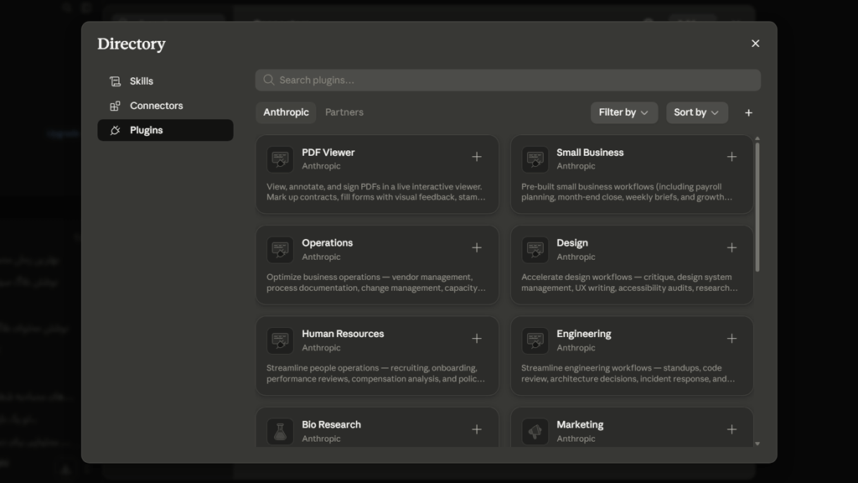The image size is (858, 483).
Task: Click the Marketing megaphone icon
Action: (x=535, y=432)
